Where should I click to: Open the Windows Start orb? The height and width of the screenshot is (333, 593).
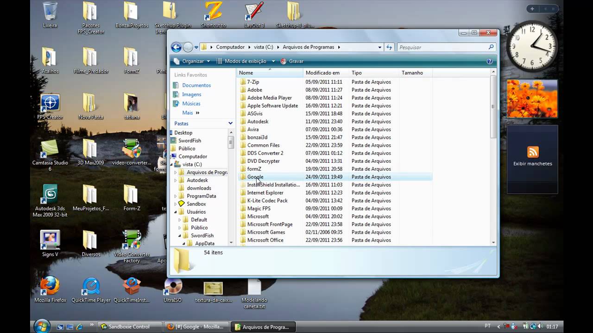coord(42,326)
